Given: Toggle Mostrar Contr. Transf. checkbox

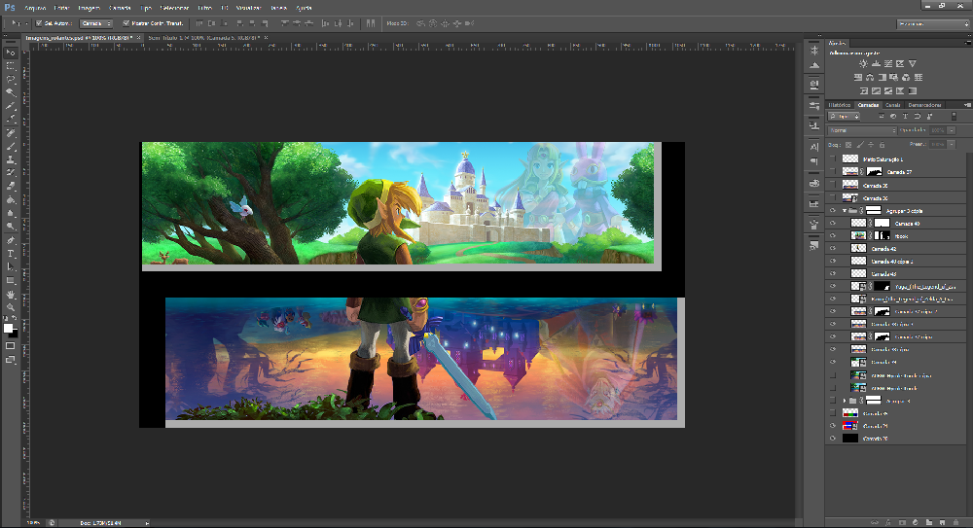Looking at the screenshot, I should coord(126,23).
